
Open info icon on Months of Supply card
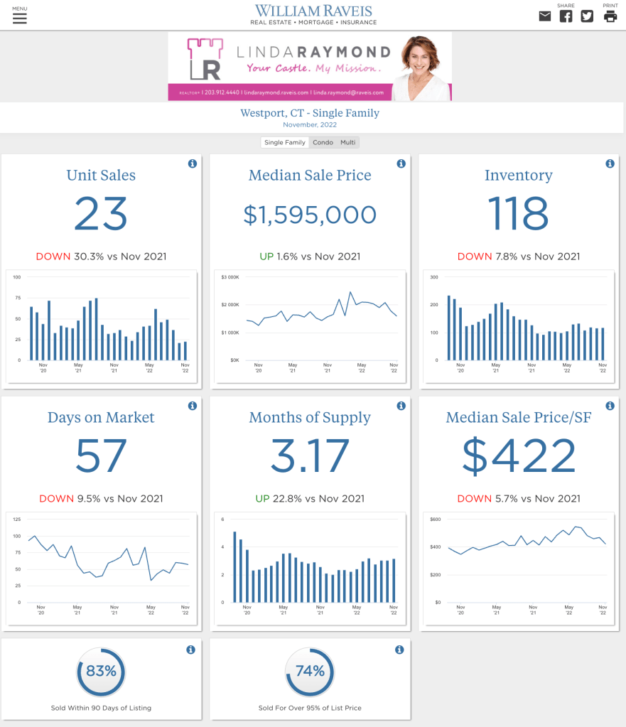(401, 406)
